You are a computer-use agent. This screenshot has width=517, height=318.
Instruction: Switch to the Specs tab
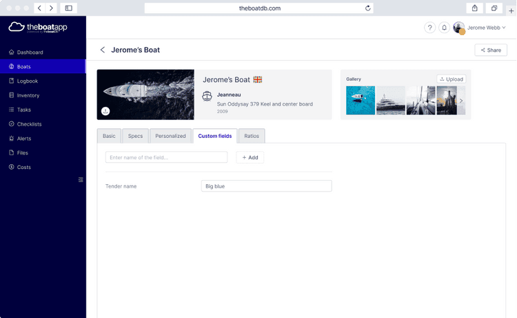(135, 136)
